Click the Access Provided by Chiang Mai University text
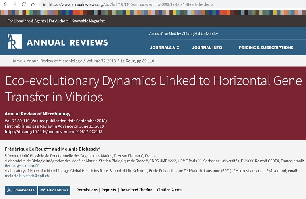Screen dimensions: 306x199 [x=184, y=34]
